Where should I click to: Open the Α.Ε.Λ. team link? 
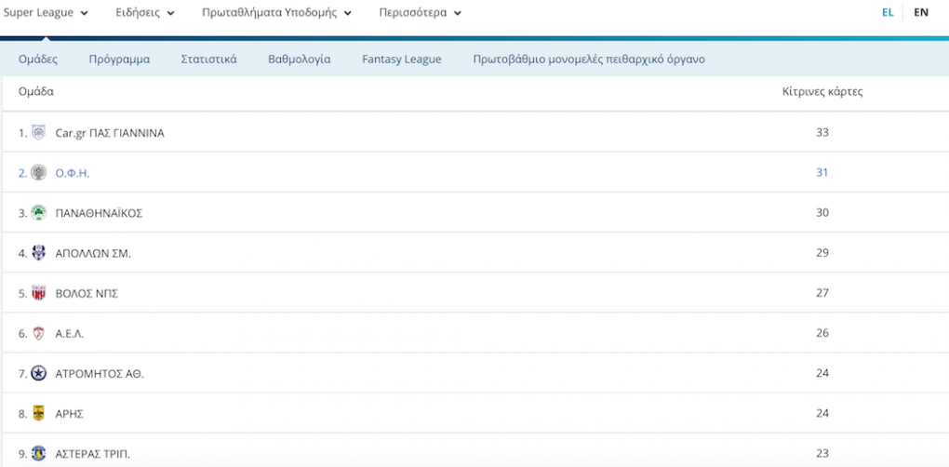(70, 334)
